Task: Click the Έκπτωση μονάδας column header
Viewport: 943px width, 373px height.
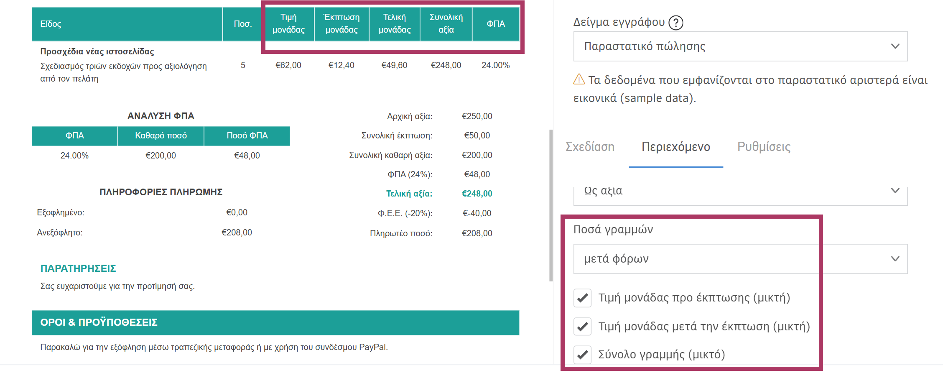Action: 342,24
